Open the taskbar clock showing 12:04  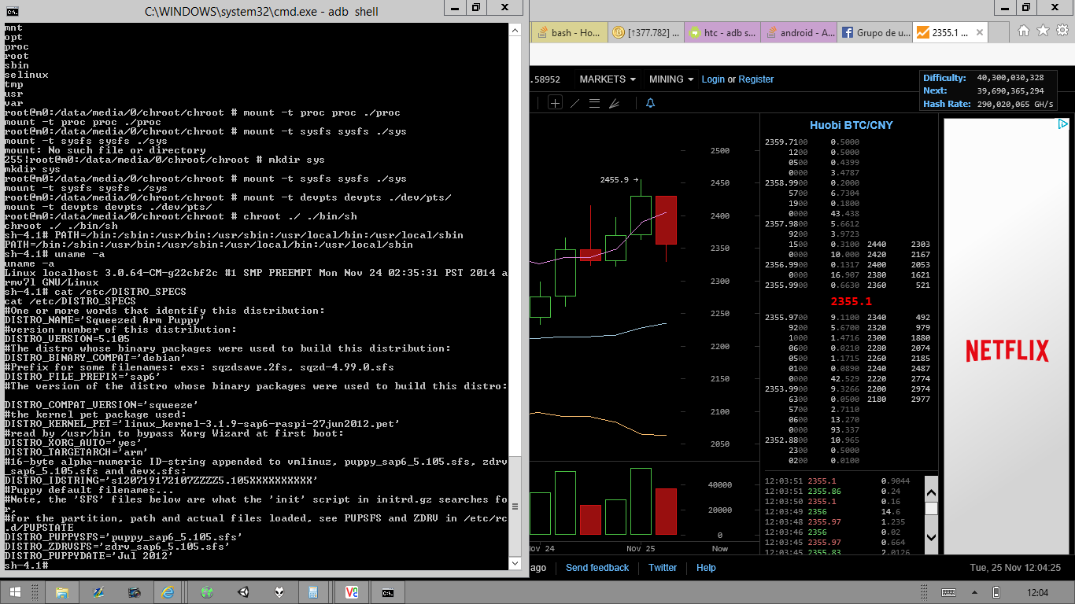tap(1038, 592)
